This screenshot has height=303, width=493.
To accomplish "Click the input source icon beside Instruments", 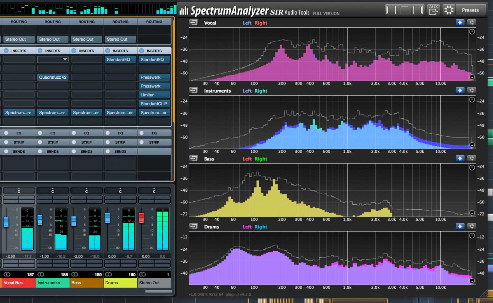I will click(x=193, y=91).
